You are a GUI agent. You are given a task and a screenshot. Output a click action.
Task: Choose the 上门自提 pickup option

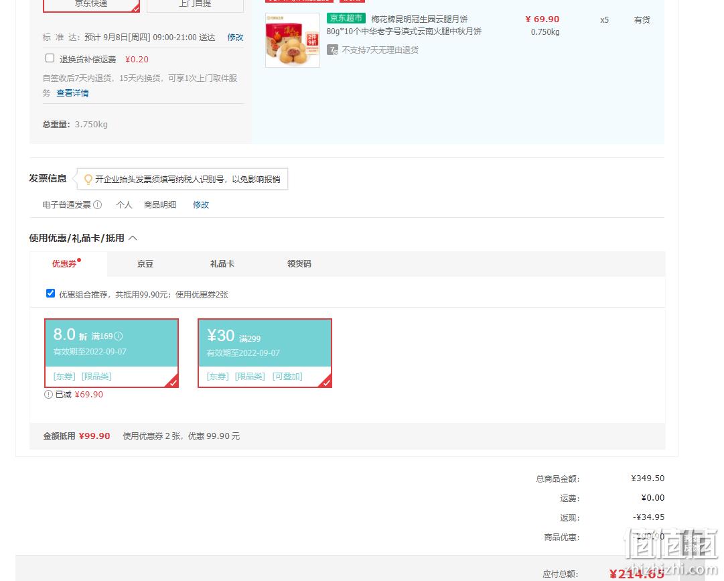coord(195,5)
